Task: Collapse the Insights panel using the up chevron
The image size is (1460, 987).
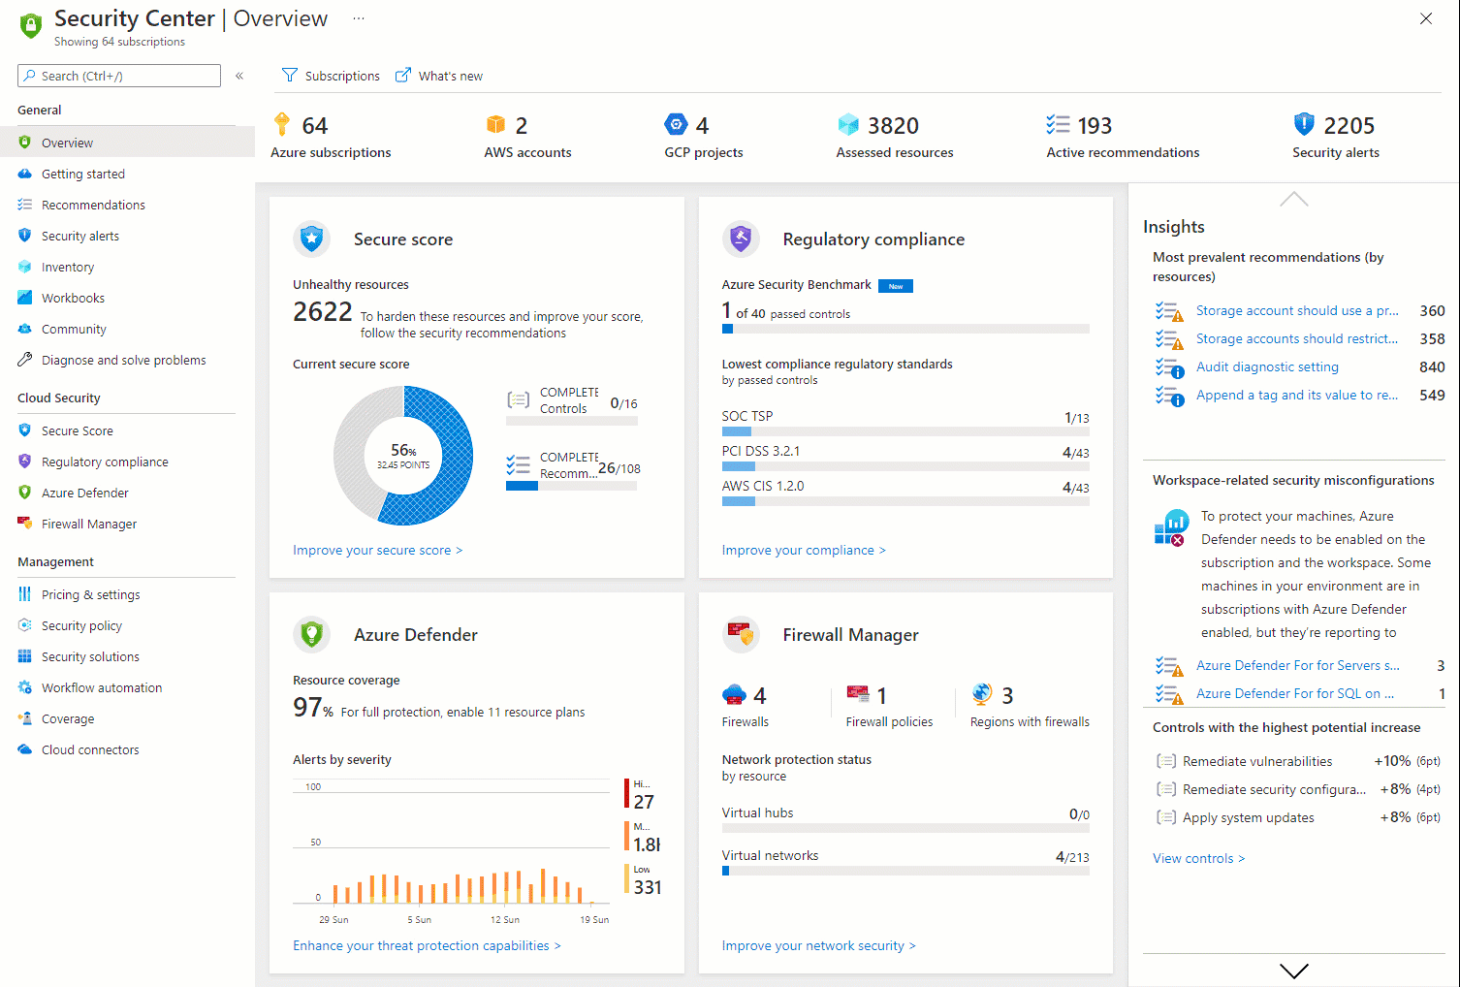Action: 1293,198
